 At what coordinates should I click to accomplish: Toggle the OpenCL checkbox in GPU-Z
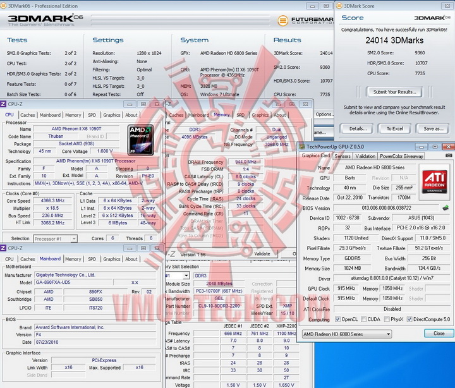point(337,319)
